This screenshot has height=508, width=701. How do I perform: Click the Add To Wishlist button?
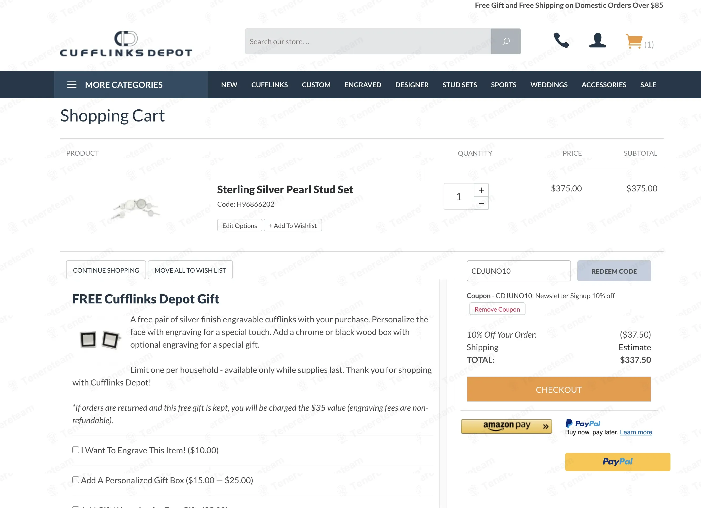click(292, 225)
